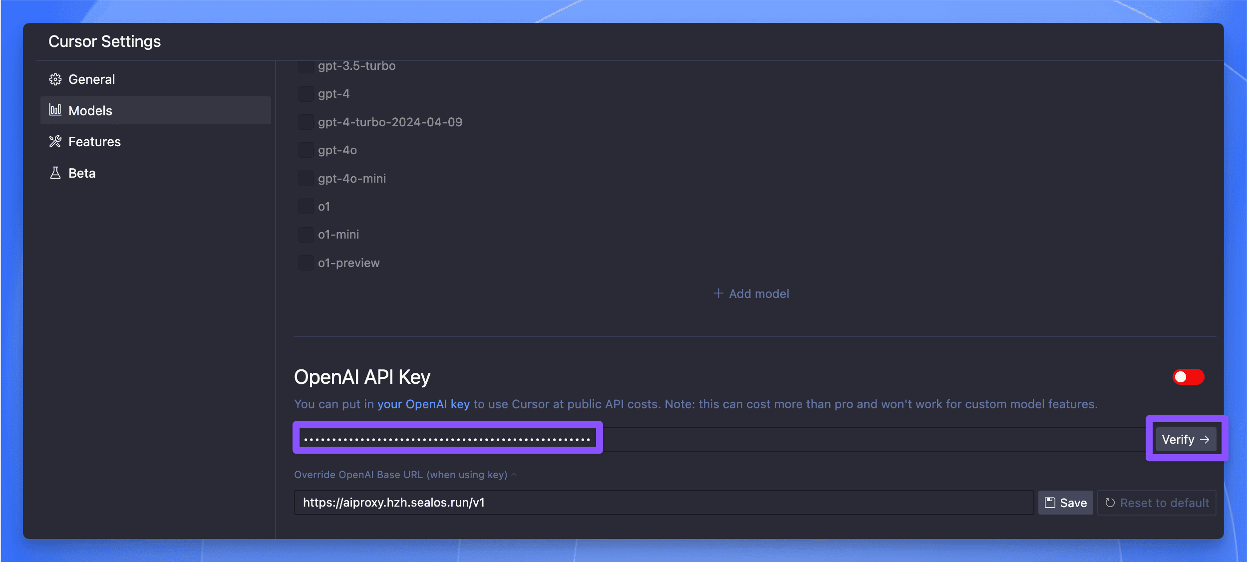Click the plus icon beside Add model
Screen dimensions: 1247x562
pyautogui.click(x=718, y=293)
